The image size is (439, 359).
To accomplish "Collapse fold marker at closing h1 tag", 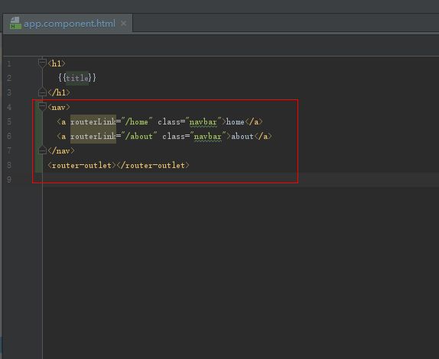I will point(42,92).
